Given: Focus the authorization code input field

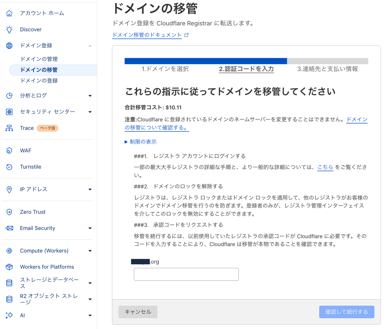Looking at the screenshot, I should click(x=186, y=274).
